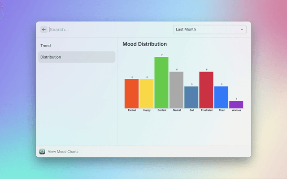Click the Frustrated axis label
287x179 pixels.
pos(207,110)
